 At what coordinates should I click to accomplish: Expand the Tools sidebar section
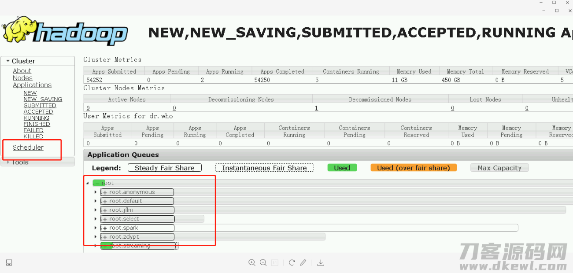click(8, 162)
